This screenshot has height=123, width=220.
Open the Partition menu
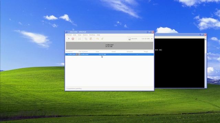coord(92,35)
